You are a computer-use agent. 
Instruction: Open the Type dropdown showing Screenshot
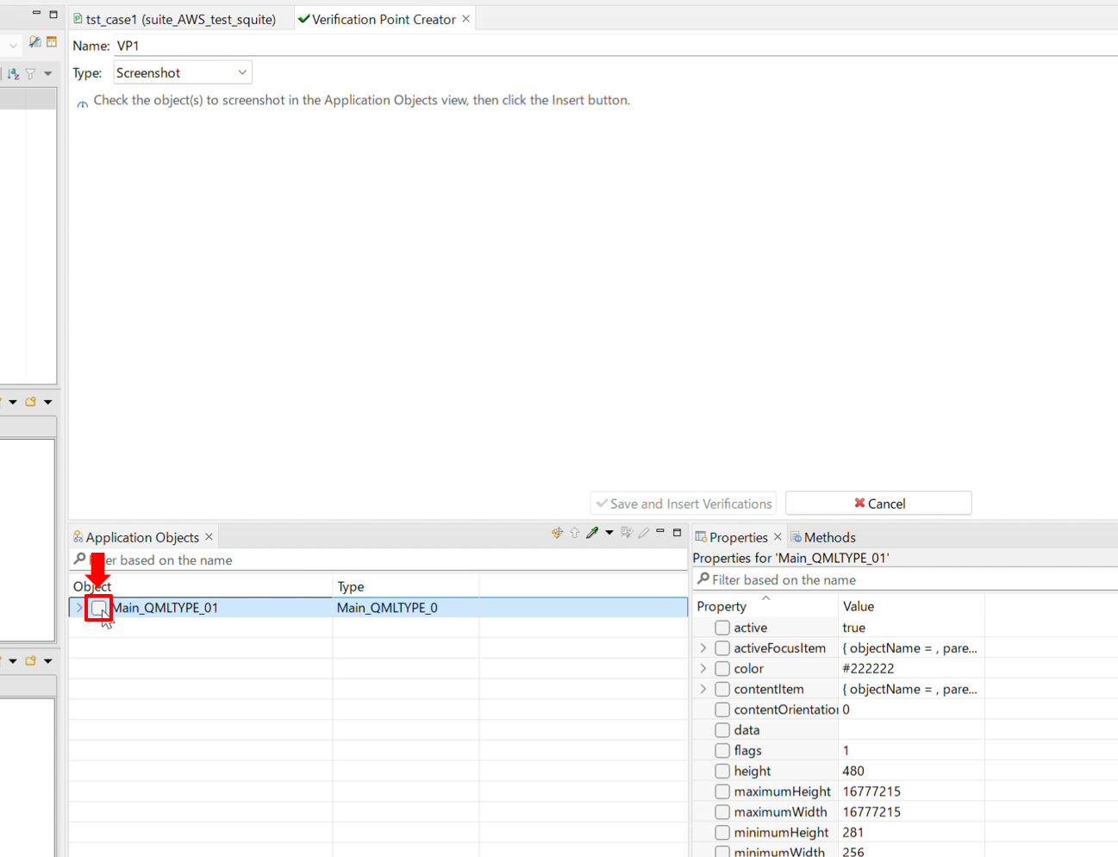182,73
